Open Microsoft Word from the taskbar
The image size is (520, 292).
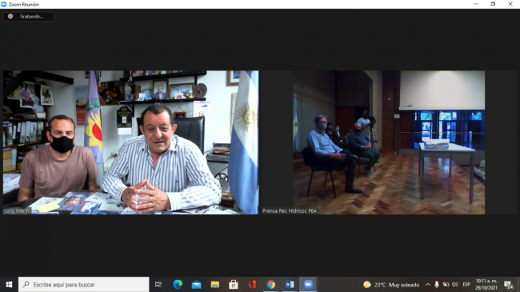(x=290, y=284)
